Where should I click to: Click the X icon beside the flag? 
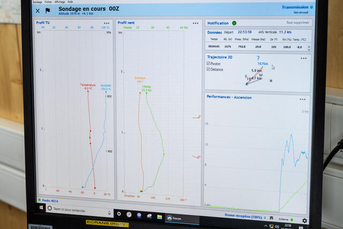[x=38, y=10]
